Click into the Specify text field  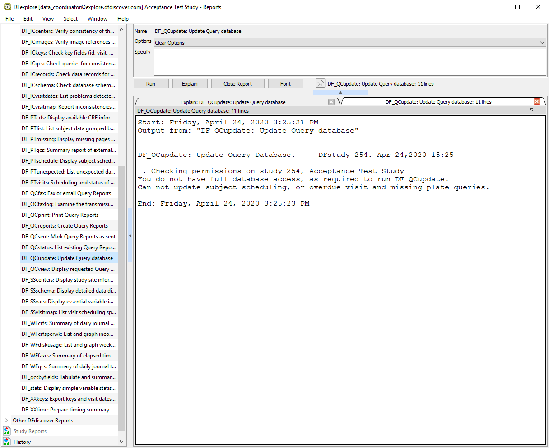point(349,62)
